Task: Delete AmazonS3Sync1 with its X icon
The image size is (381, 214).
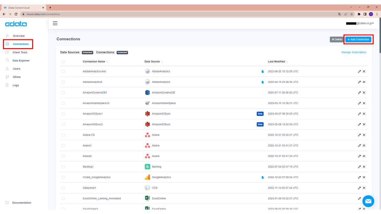Action: click(x=364, y=114)
